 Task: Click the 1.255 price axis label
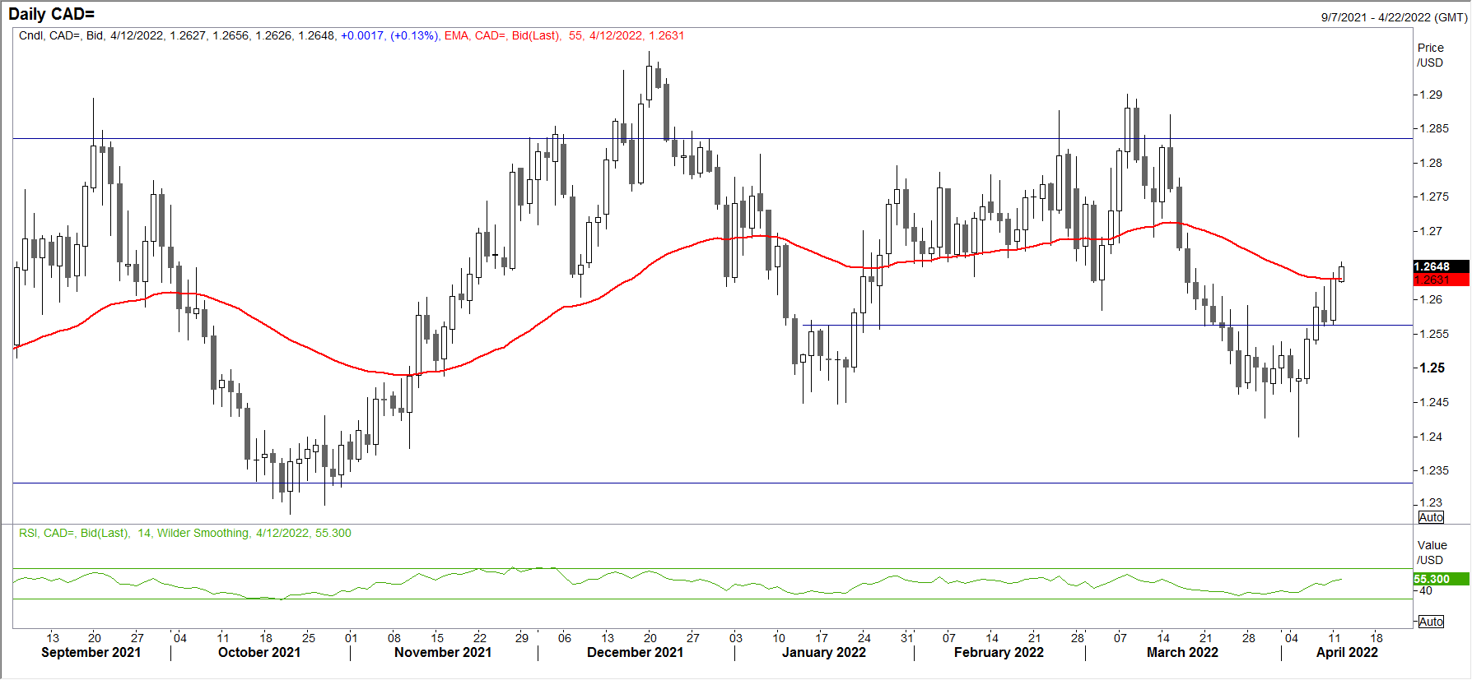(x=1435, y=334)
